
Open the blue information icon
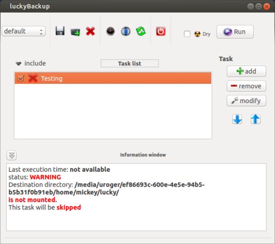125,31
